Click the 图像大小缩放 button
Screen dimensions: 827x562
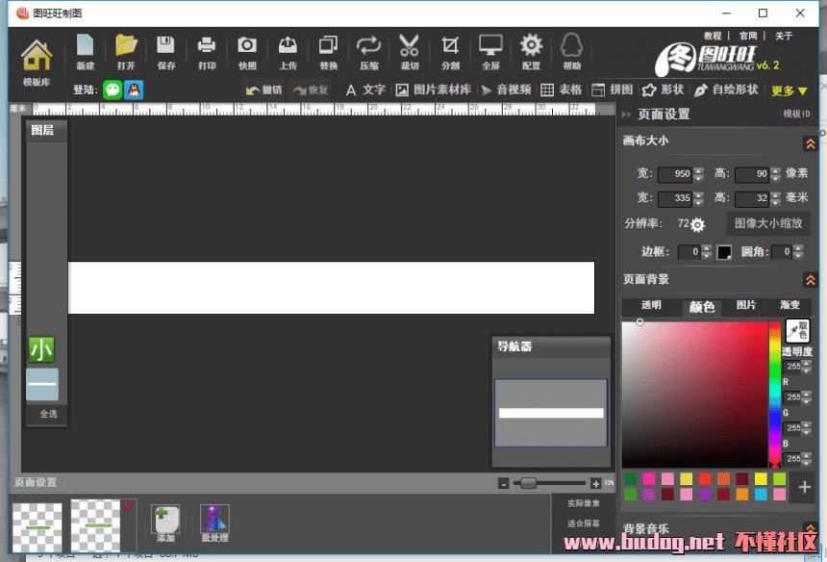point(767,223)
